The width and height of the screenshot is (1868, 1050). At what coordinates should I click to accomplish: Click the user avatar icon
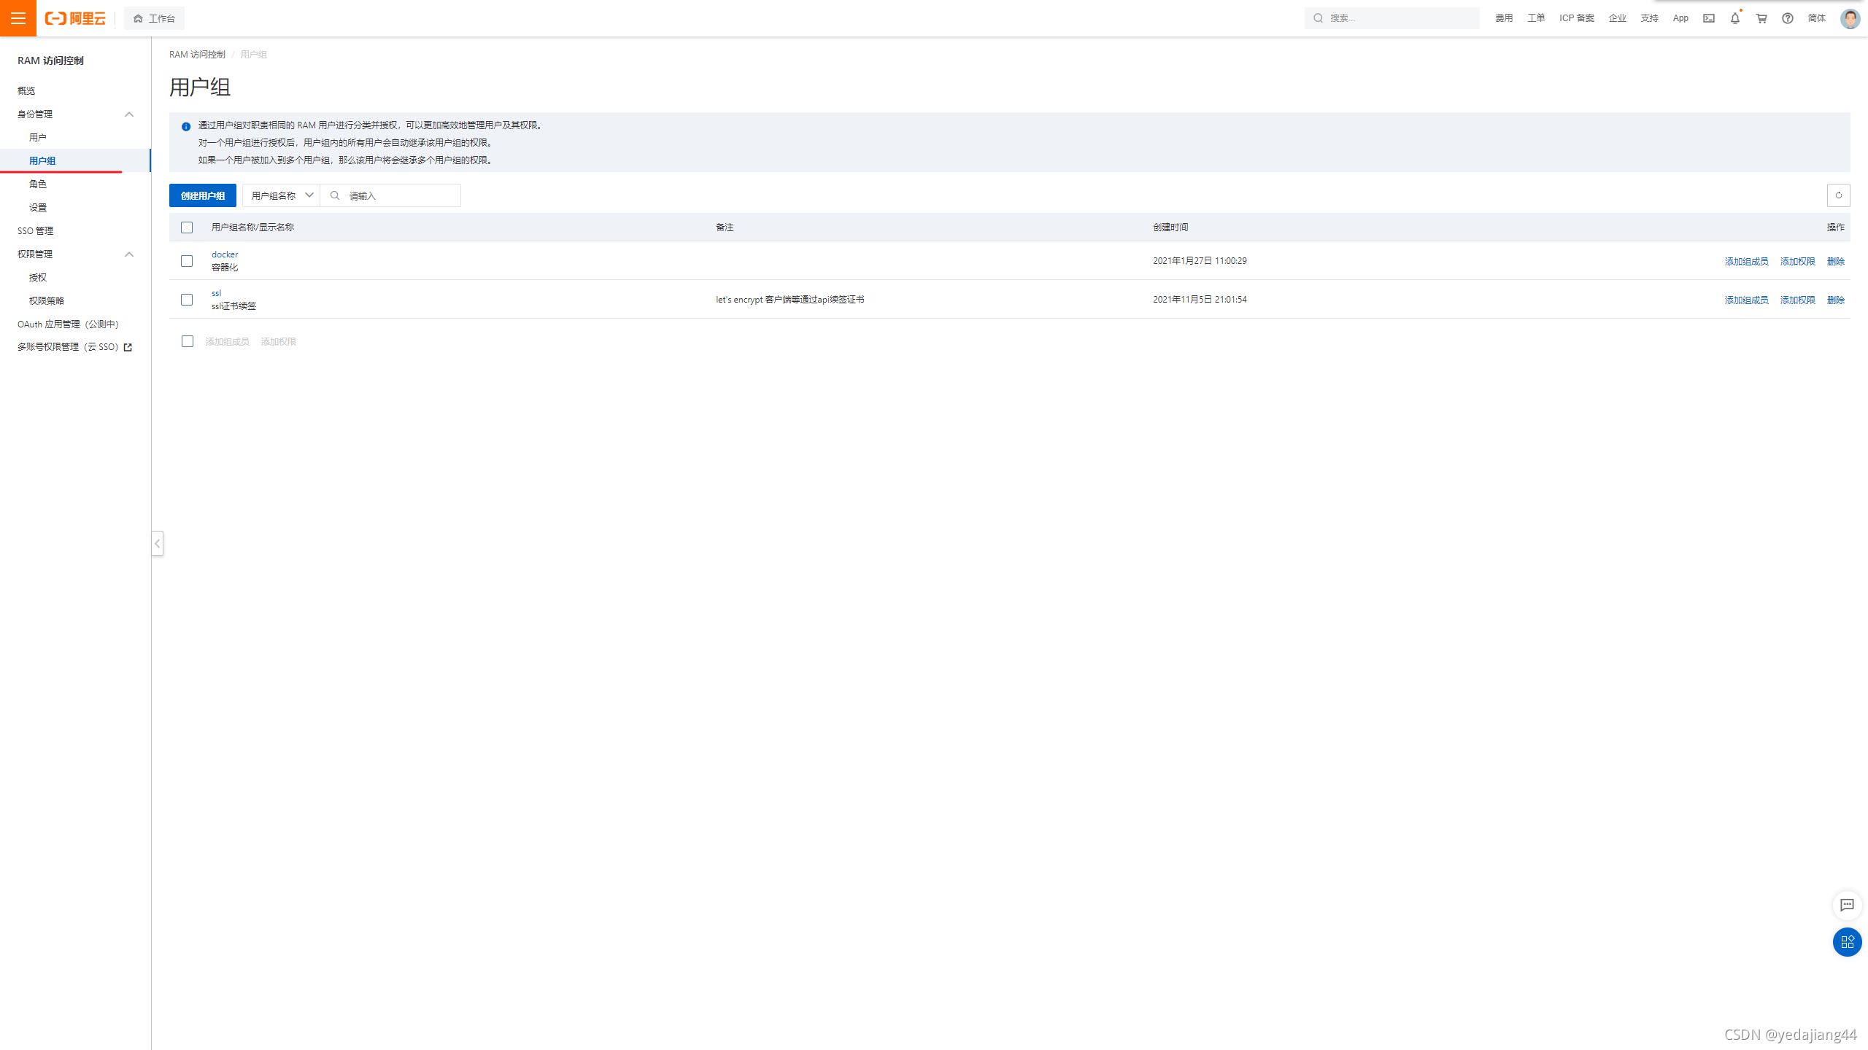[1850, 18]
